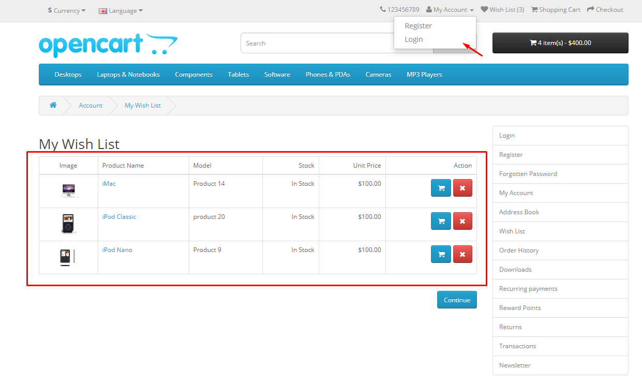Screen dimensions: 642x384
Task: Click the home icon in breadcrumb
Action: coord(53,105)
